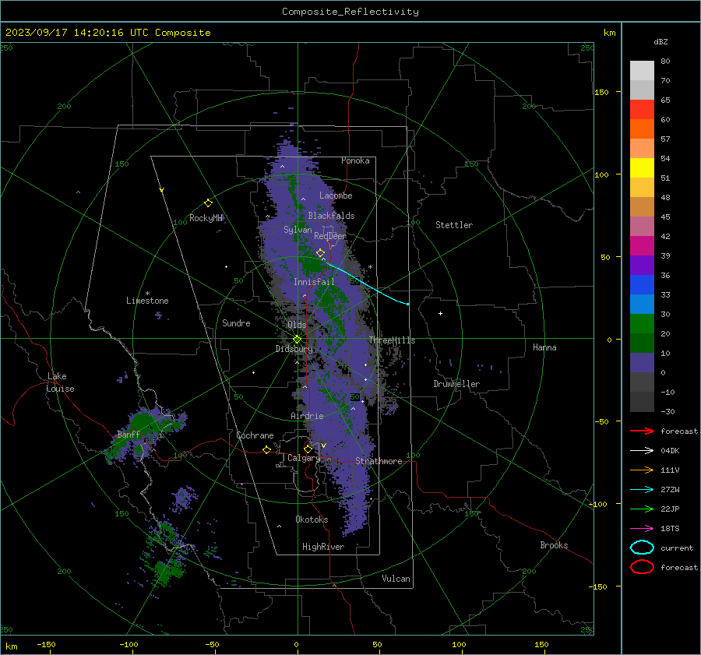Click the Composite_Reflectivity title
The width and height of the screenshot is (701, 655).
click(x=350, y=12)
